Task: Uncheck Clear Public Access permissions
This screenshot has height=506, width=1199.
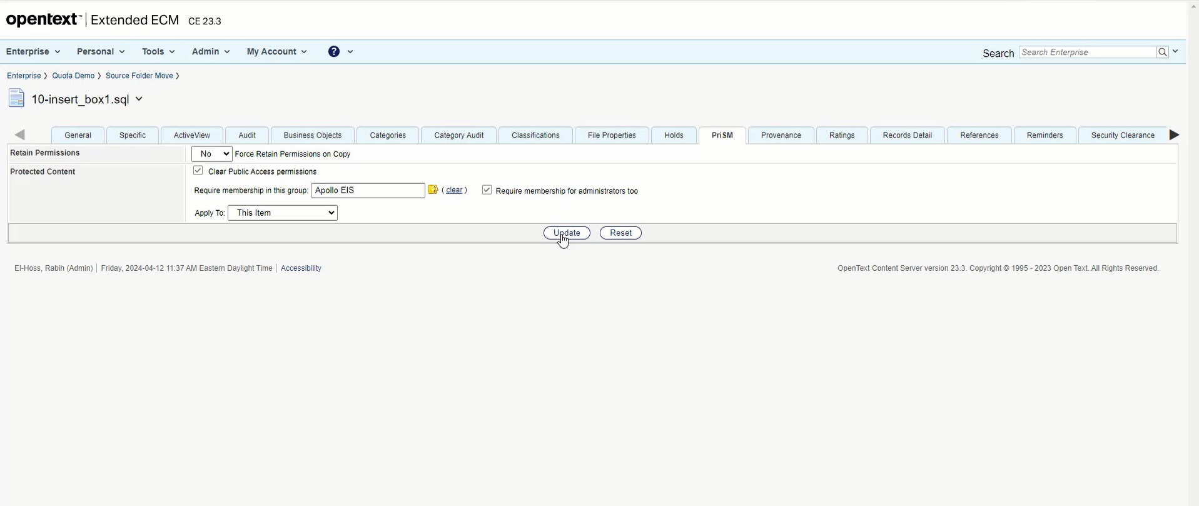Action: tap(198, 171)
